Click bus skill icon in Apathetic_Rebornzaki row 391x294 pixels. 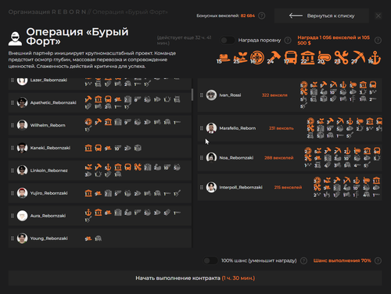pyautogui.click(x=108, y=99)
